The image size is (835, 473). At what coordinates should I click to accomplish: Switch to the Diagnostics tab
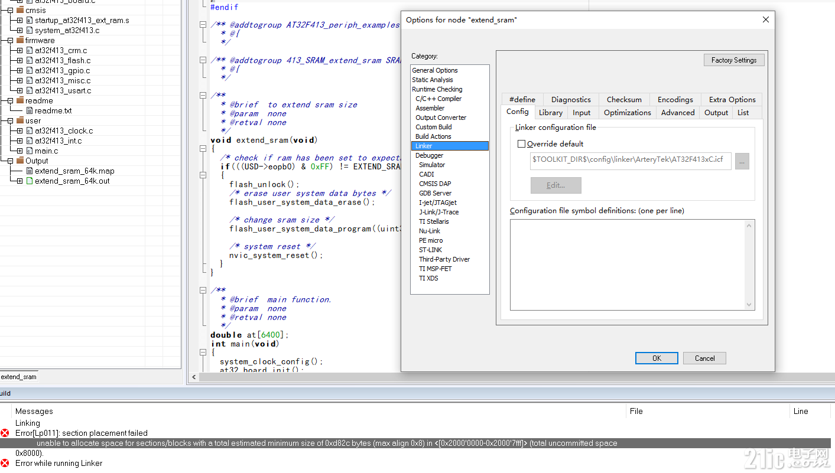571,99
